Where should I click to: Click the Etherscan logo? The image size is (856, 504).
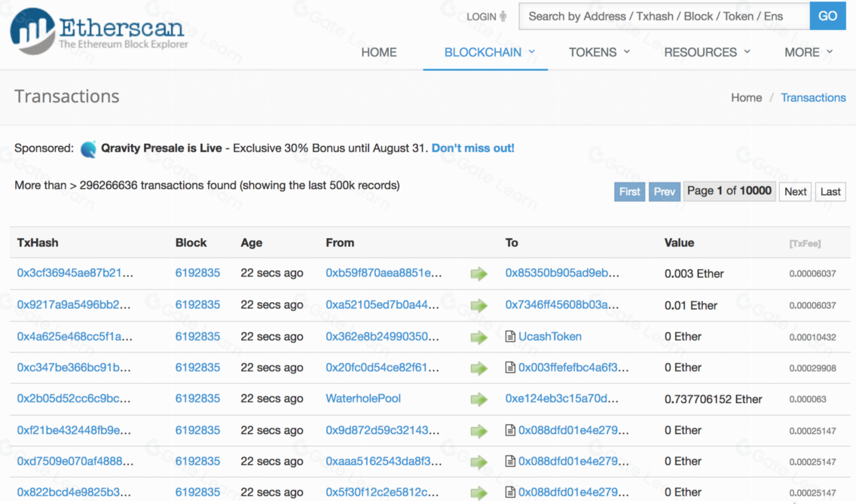[x=96, y=30]
